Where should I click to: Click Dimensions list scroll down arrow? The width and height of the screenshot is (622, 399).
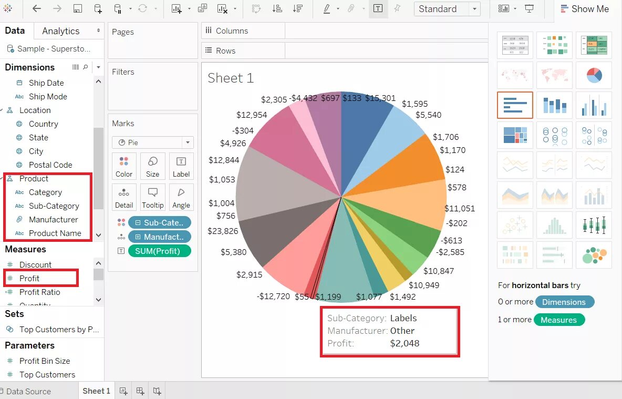(x=98, y=235)
